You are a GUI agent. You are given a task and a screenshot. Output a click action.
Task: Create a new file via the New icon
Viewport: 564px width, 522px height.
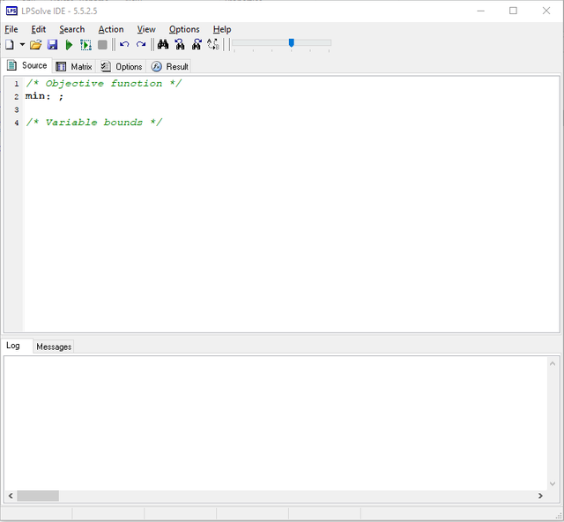click(10, 45)
